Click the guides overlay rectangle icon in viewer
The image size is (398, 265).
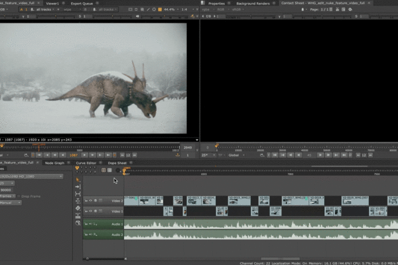coord(130,9)
